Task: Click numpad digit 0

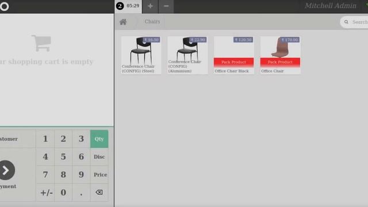Action: point(63,193)
